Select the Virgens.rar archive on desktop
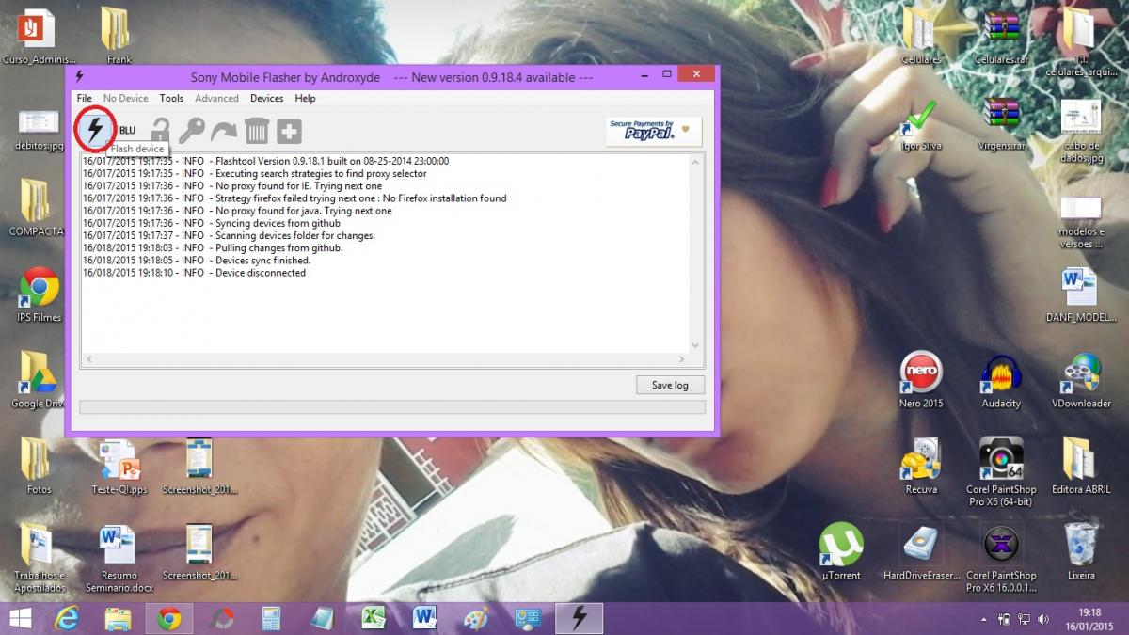Screen dimensions: 1129x635 click(x=1001, y=123)
